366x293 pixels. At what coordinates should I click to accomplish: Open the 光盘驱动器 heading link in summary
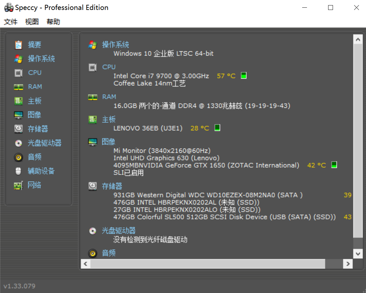[x=119, y=231]
